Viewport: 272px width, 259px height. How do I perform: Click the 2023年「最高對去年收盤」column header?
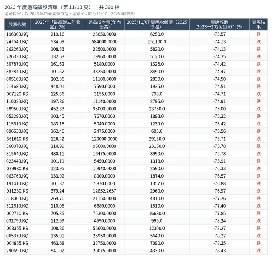57,25
